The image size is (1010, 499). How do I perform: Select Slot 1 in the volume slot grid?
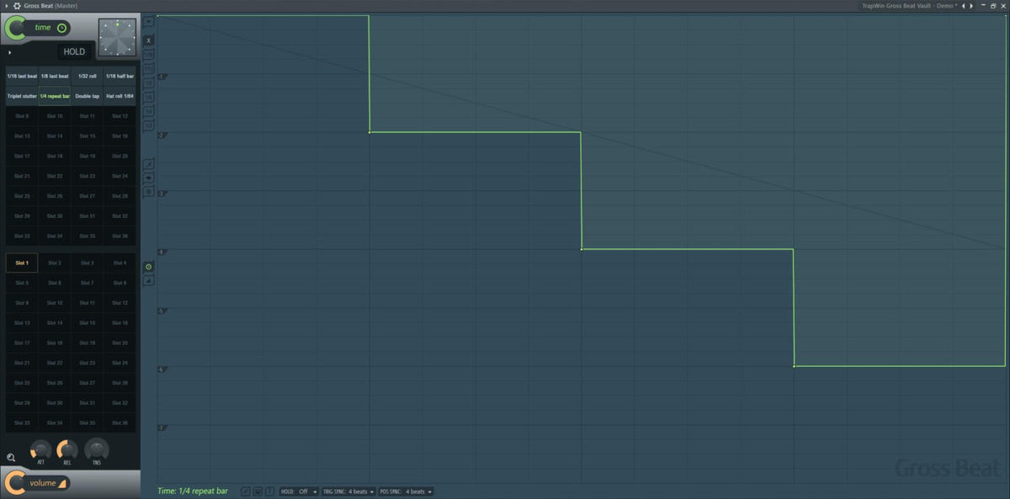22,263
